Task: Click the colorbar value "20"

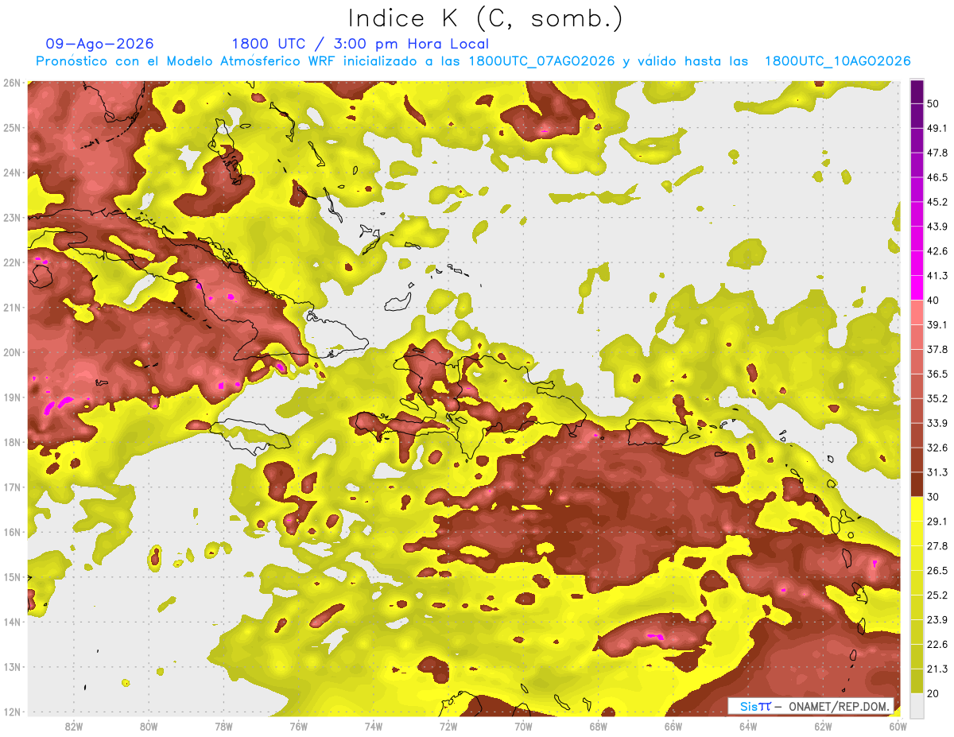Action: (x=933, y=693)
